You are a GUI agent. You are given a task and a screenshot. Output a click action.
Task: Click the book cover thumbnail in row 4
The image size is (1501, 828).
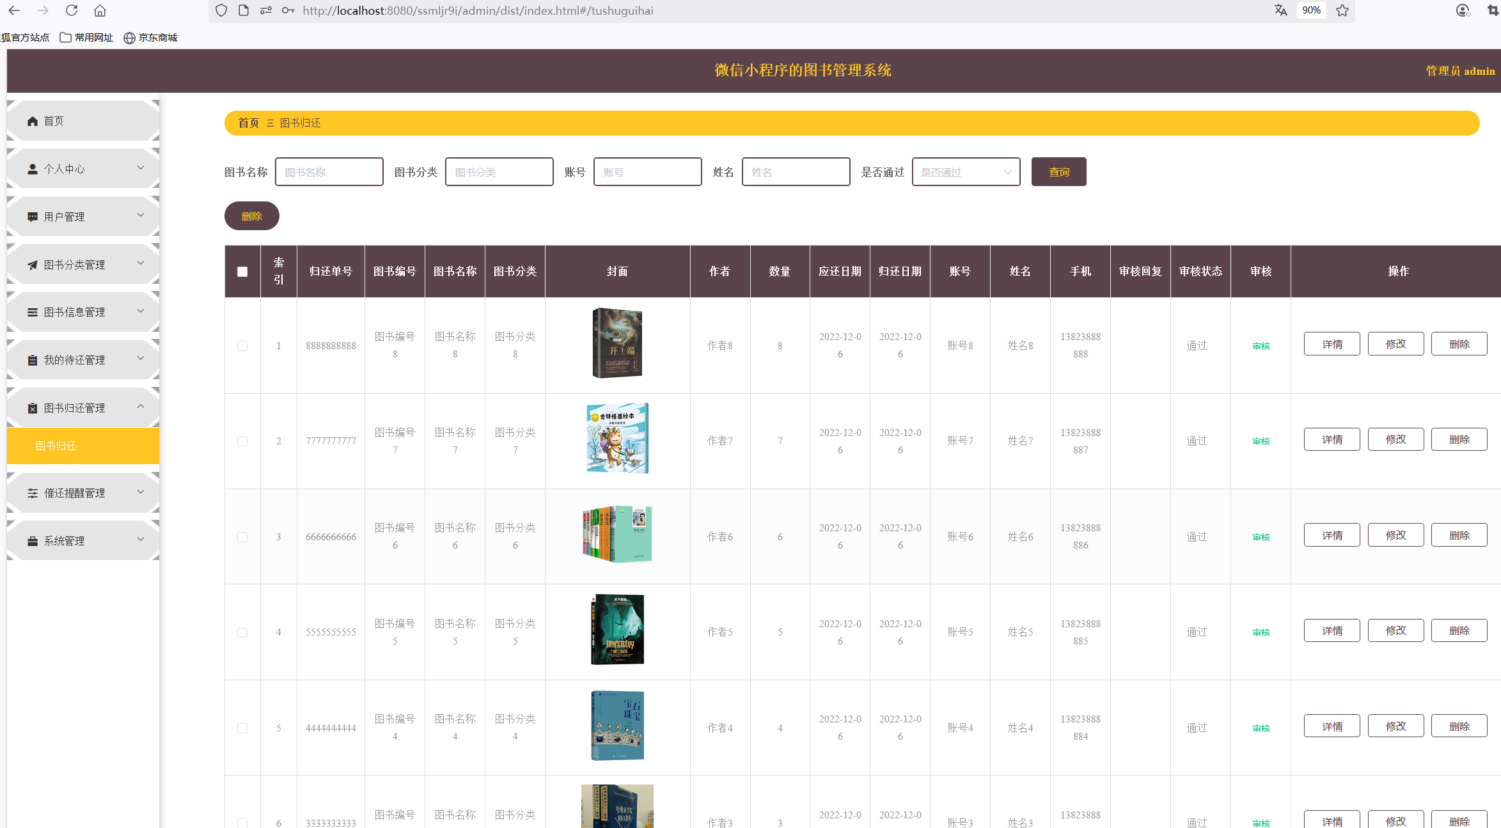click(x=617, y=630)
